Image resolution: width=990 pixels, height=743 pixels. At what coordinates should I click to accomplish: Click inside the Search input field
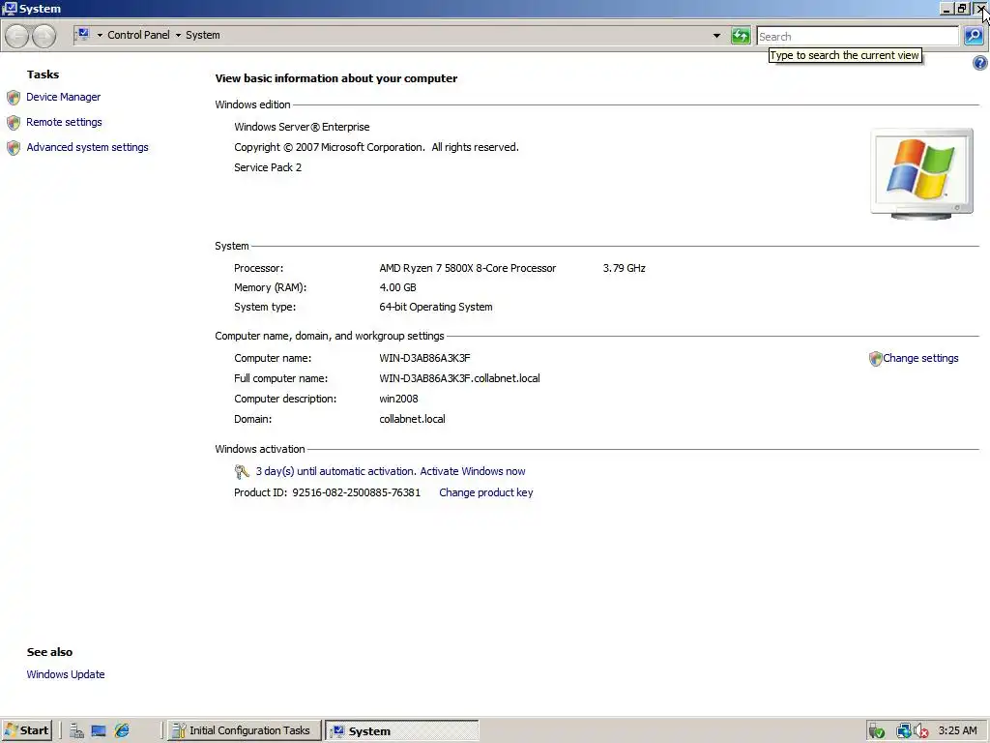858,36
